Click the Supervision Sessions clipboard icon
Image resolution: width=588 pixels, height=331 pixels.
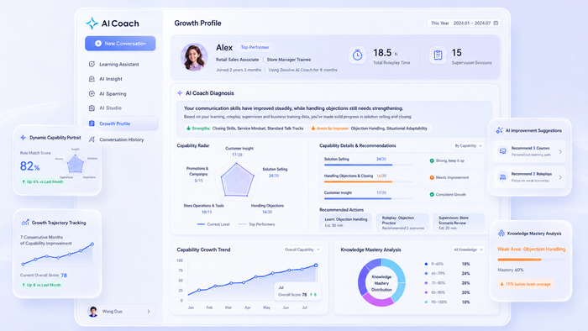438,55
